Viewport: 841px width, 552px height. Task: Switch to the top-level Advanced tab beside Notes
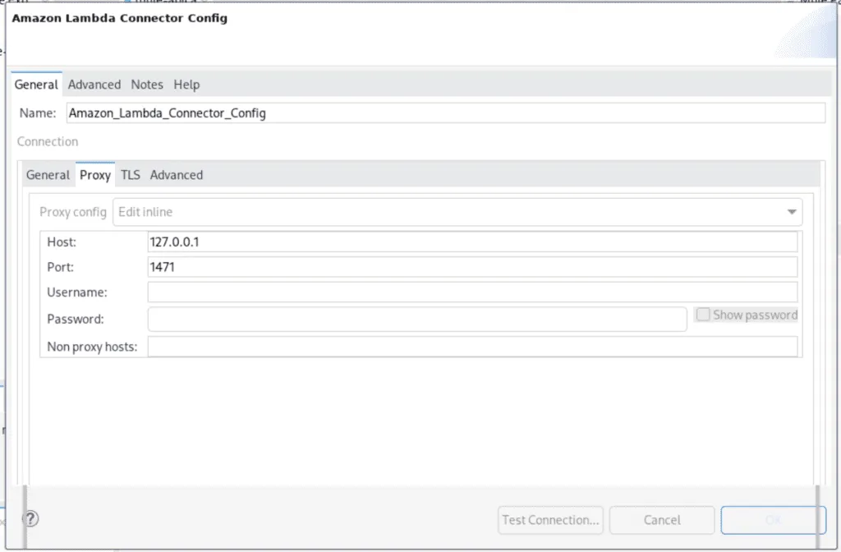click(94, 85)
